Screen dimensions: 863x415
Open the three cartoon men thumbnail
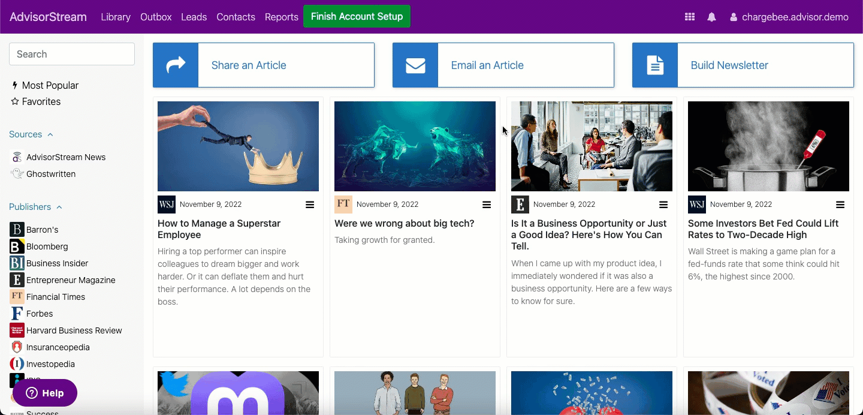point(415,393)
